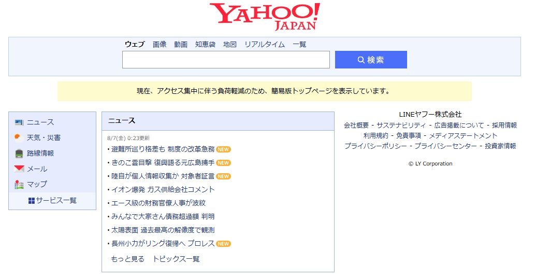The height and width of the screenshot is (278, 535).
Task: Open 利用規約 footer link
Action: (376, 135)
